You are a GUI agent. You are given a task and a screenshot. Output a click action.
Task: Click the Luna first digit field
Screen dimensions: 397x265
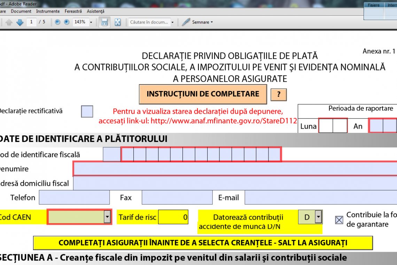(326, 126)
